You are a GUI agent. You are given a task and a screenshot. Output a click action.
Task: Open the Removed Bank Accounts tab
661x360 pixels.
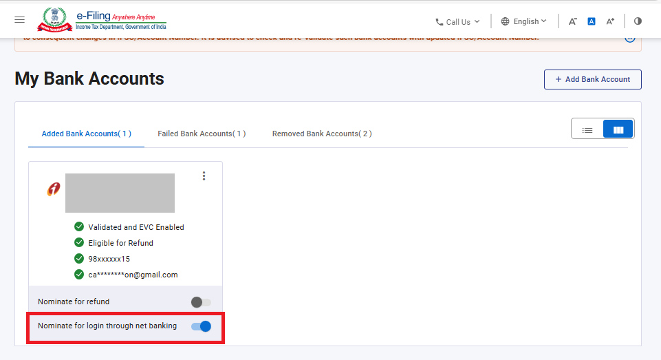(322, 134)
